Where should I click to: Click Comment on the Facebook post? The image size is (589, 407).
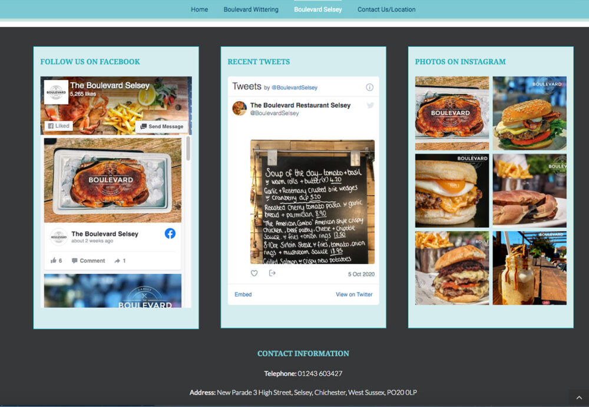tap(88, 261)
